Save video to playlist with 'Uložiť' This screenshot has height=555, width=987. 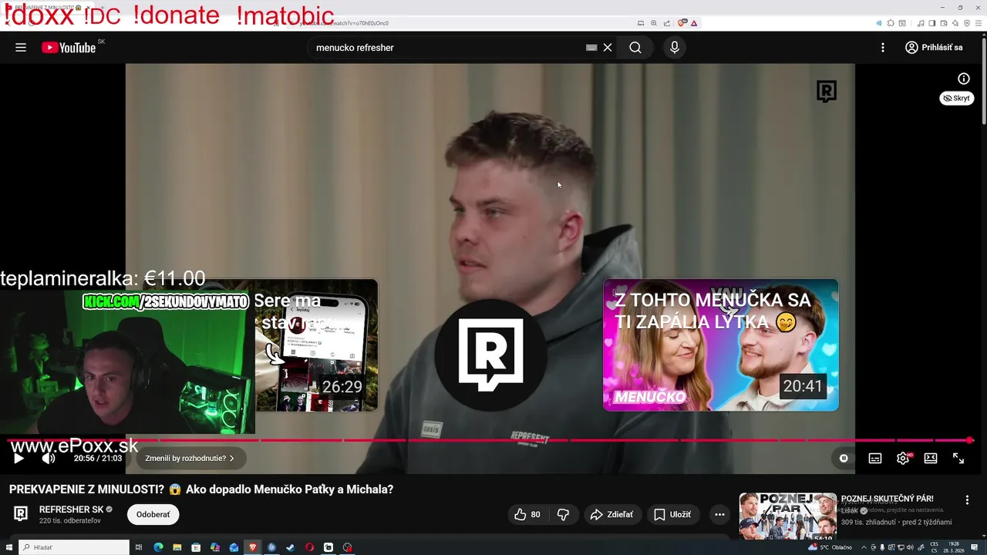click(x=672, y=514)
